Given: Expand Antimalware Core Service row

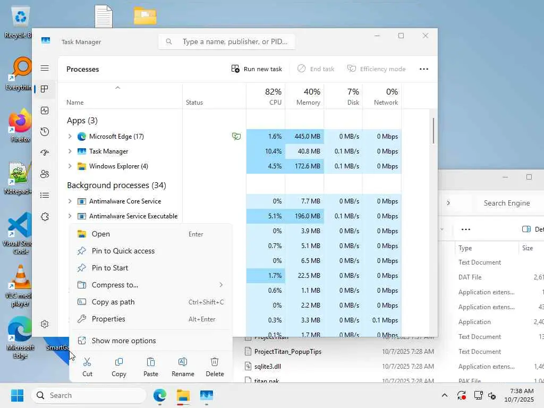Looking at the screenshot, I should pos(70,201).
